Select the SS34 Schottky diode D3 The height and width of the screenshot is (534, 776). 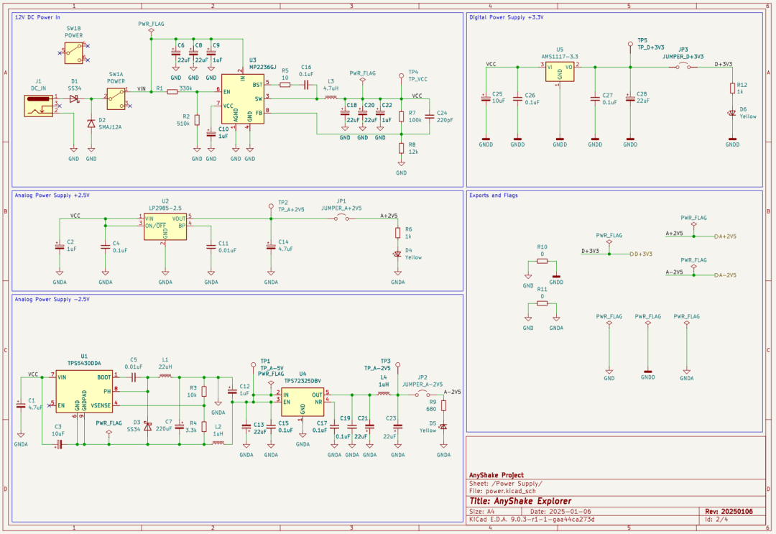click(147, 426)
